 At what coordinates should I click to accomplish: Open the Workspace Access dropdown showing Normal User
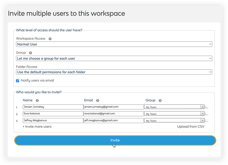pyautogui.click(x=114, y=44)
